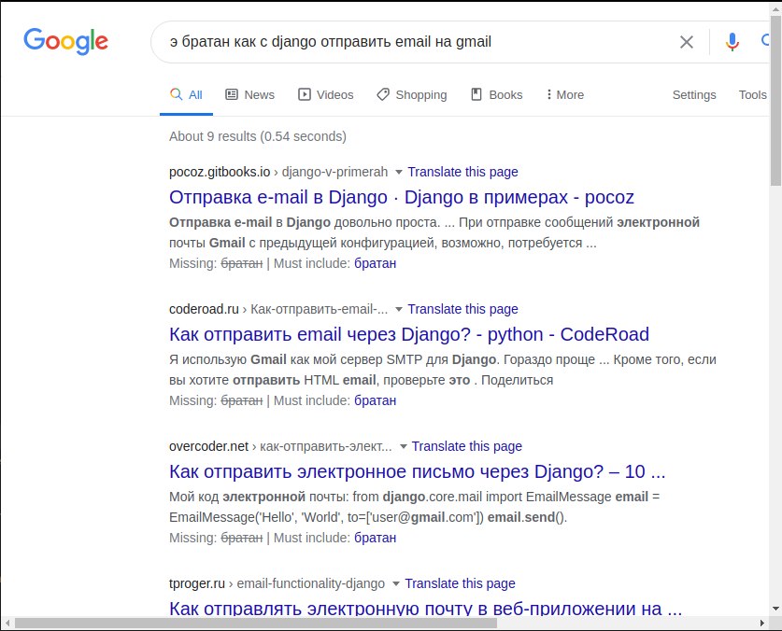Click the coderoad.ru breadcrumb URL
The width and height of the screenshot is (782, 631).
click(x=278, y=309)
